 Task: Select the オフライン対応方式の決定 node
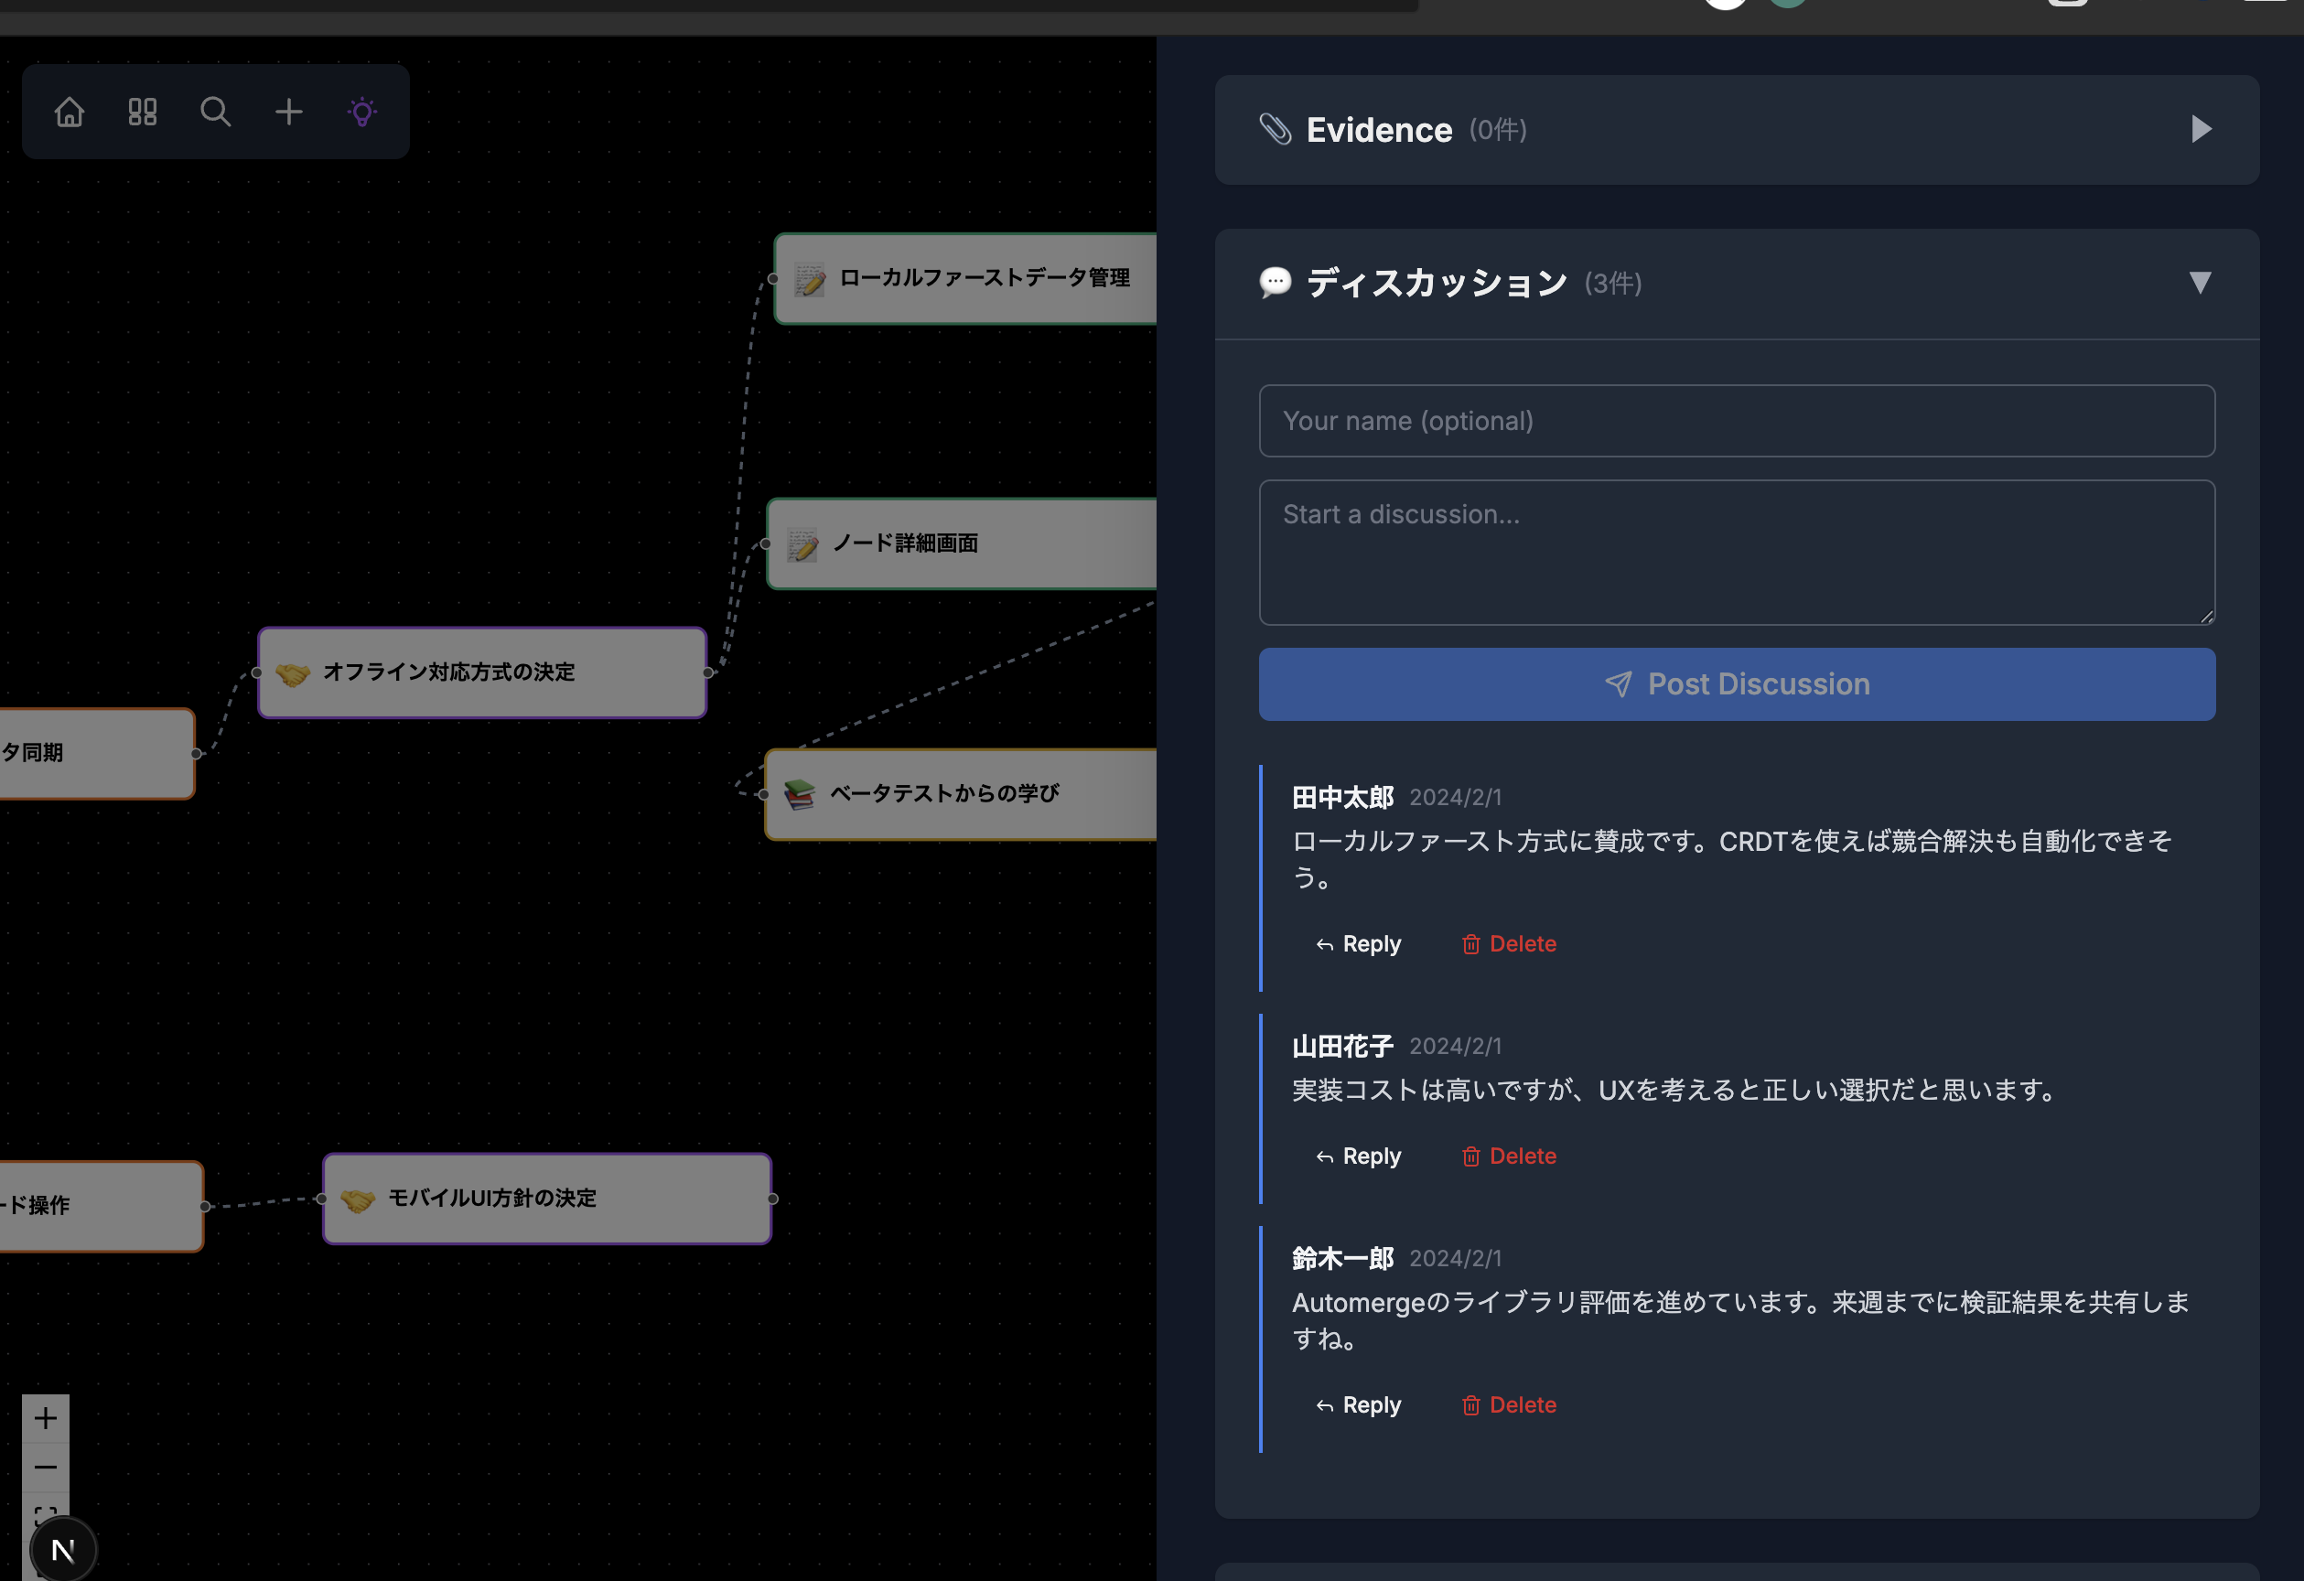coord(482,673)
